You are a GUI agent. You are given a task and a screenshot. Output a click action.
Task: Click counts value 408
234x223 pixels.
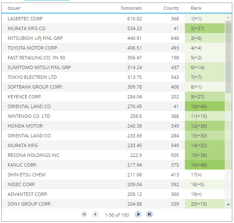[175, 87]
